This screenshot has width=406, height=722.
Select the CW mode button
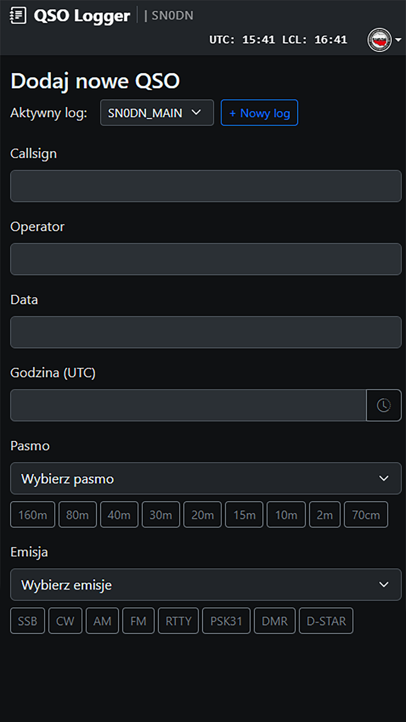pos(65,621)
